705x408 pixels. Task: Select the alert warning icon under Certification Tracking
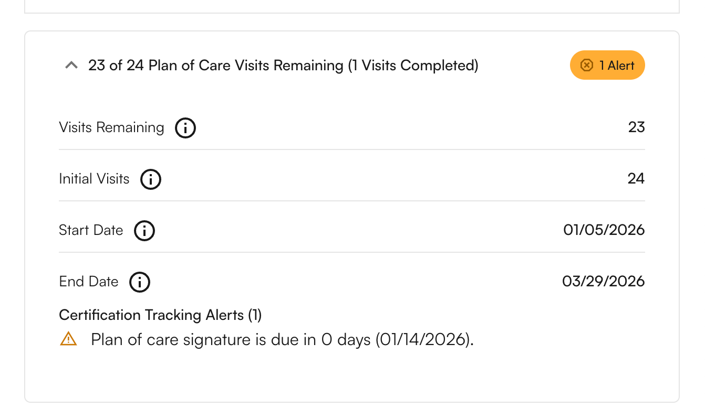click(x=68, y=339)
